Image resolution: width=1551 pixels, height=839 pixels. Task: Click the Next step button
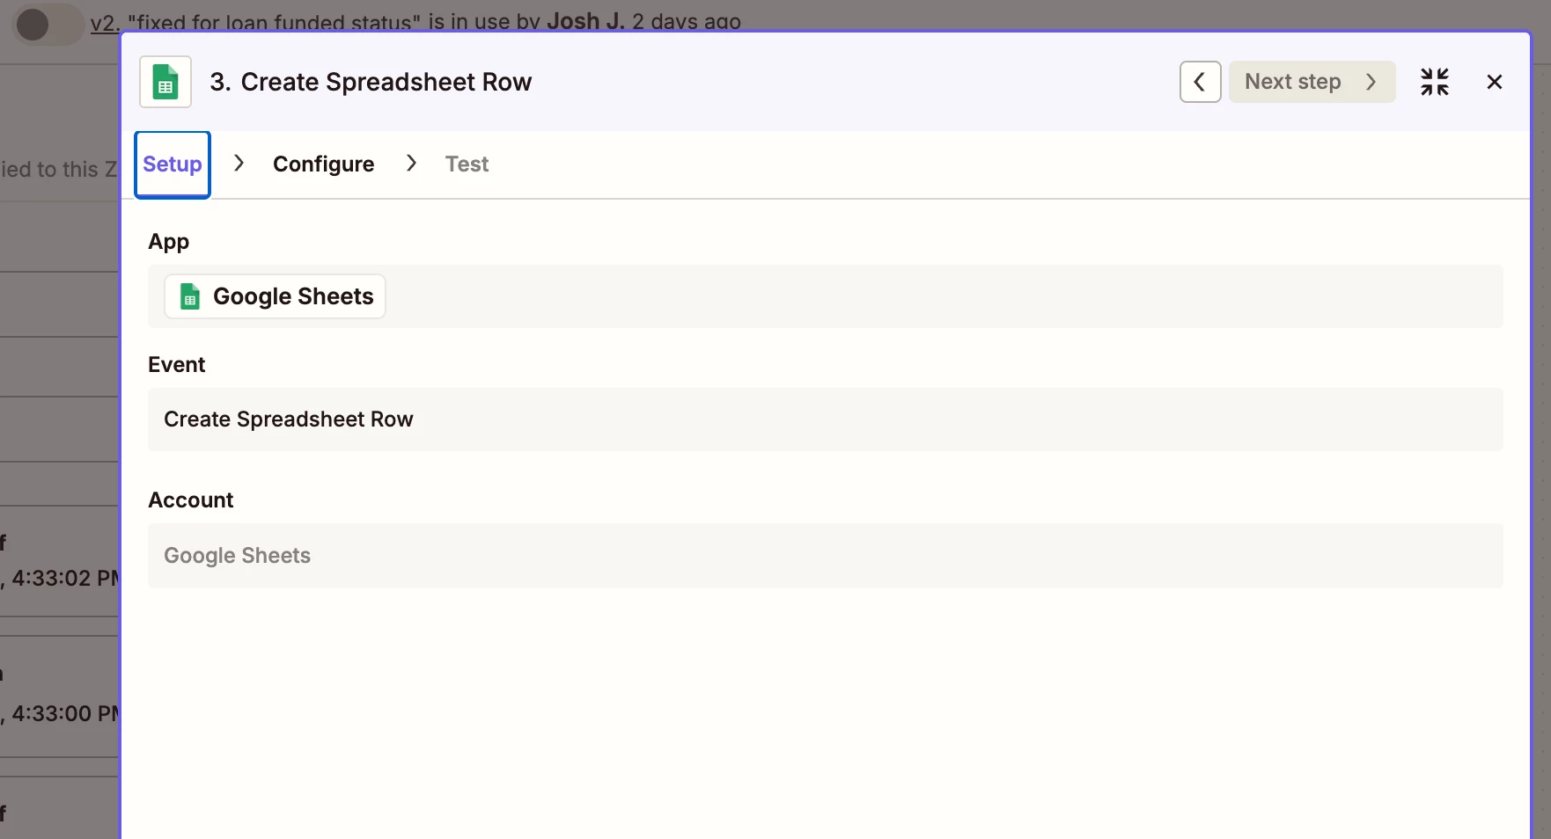[1312, 82]
